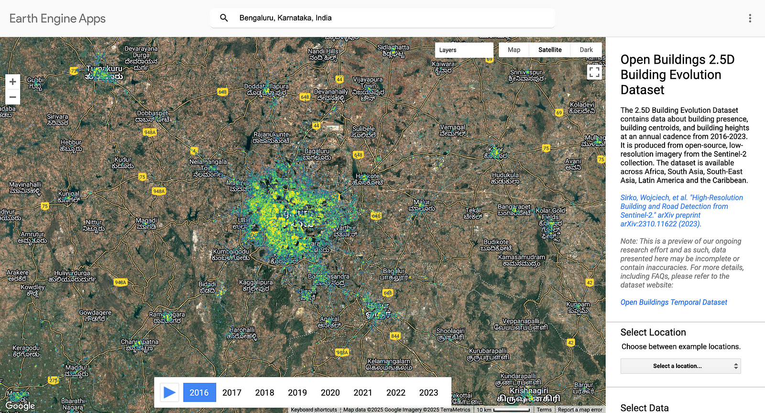
Task: Open the three-dot overflow menu
Action: tap(750, 18)
